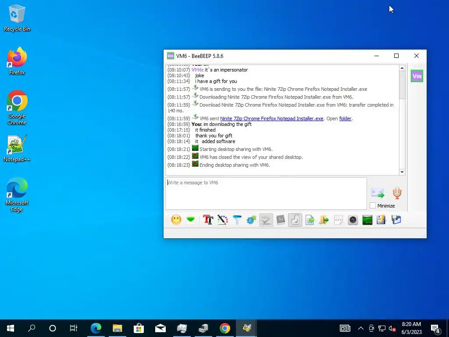Open the Ninite Installer.exe file link

272,118
